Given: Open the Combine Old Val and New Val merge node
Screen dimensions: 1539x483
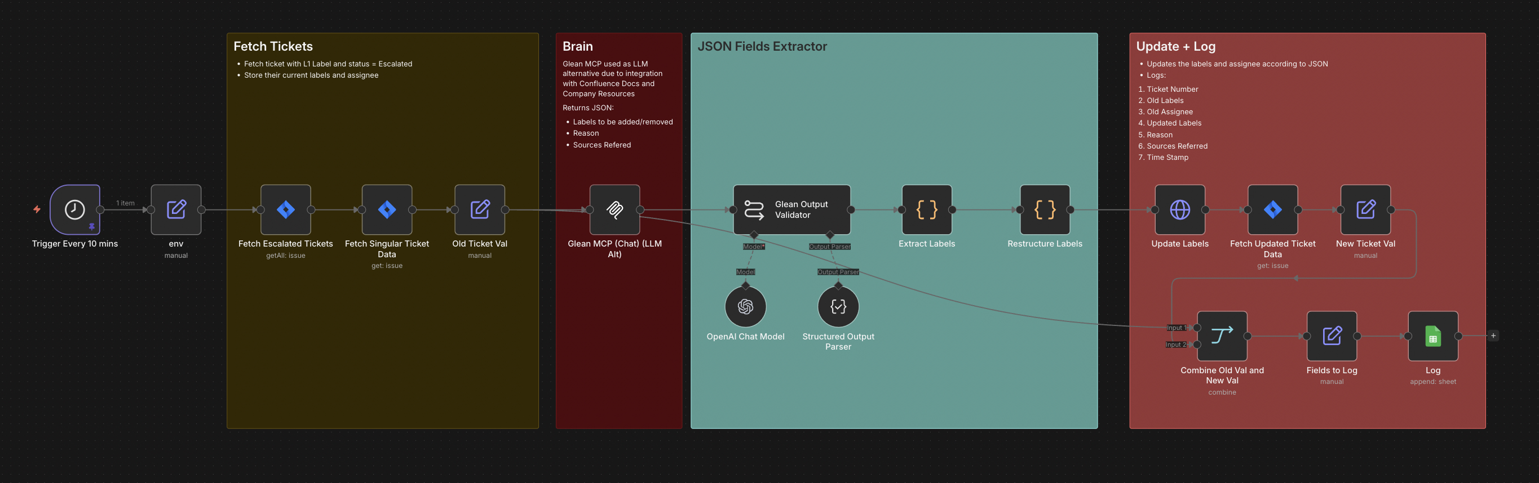Looking at the screenshot, I should pyautogui.click(x=1222, y=336).
